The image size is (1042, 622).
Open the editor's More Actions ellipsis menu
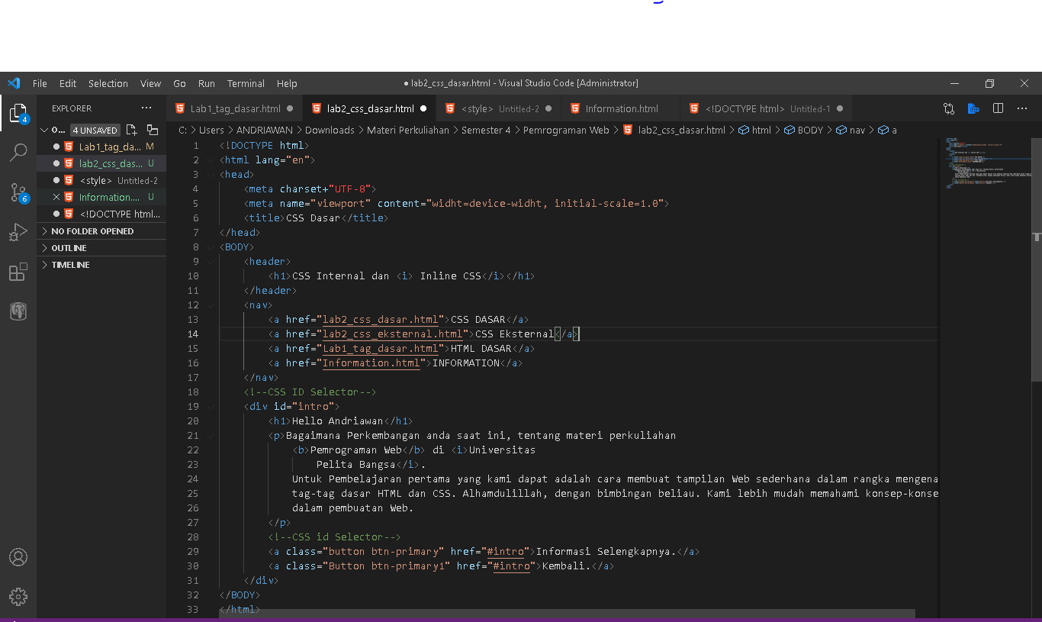pyautogui.click(x=1022, y=108)
